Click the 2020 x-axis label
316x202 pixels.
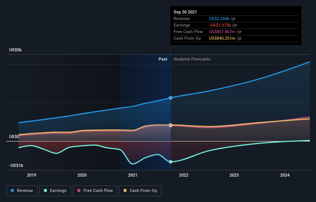82,175
